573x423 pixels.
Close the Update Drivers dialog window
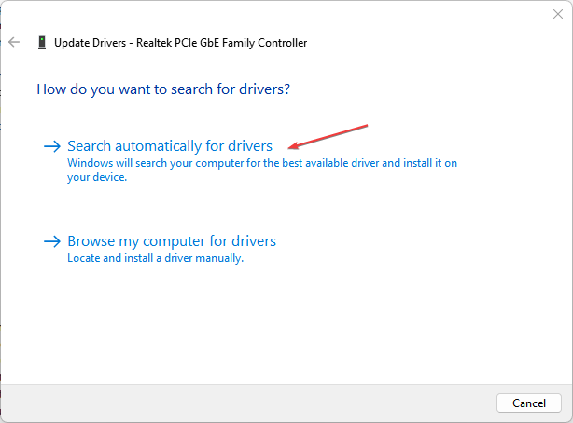tap(558, 15)
